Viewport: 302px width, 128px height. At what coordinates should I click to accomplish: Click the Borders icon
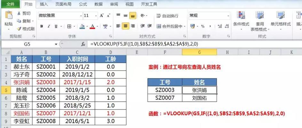coord(69,26)
